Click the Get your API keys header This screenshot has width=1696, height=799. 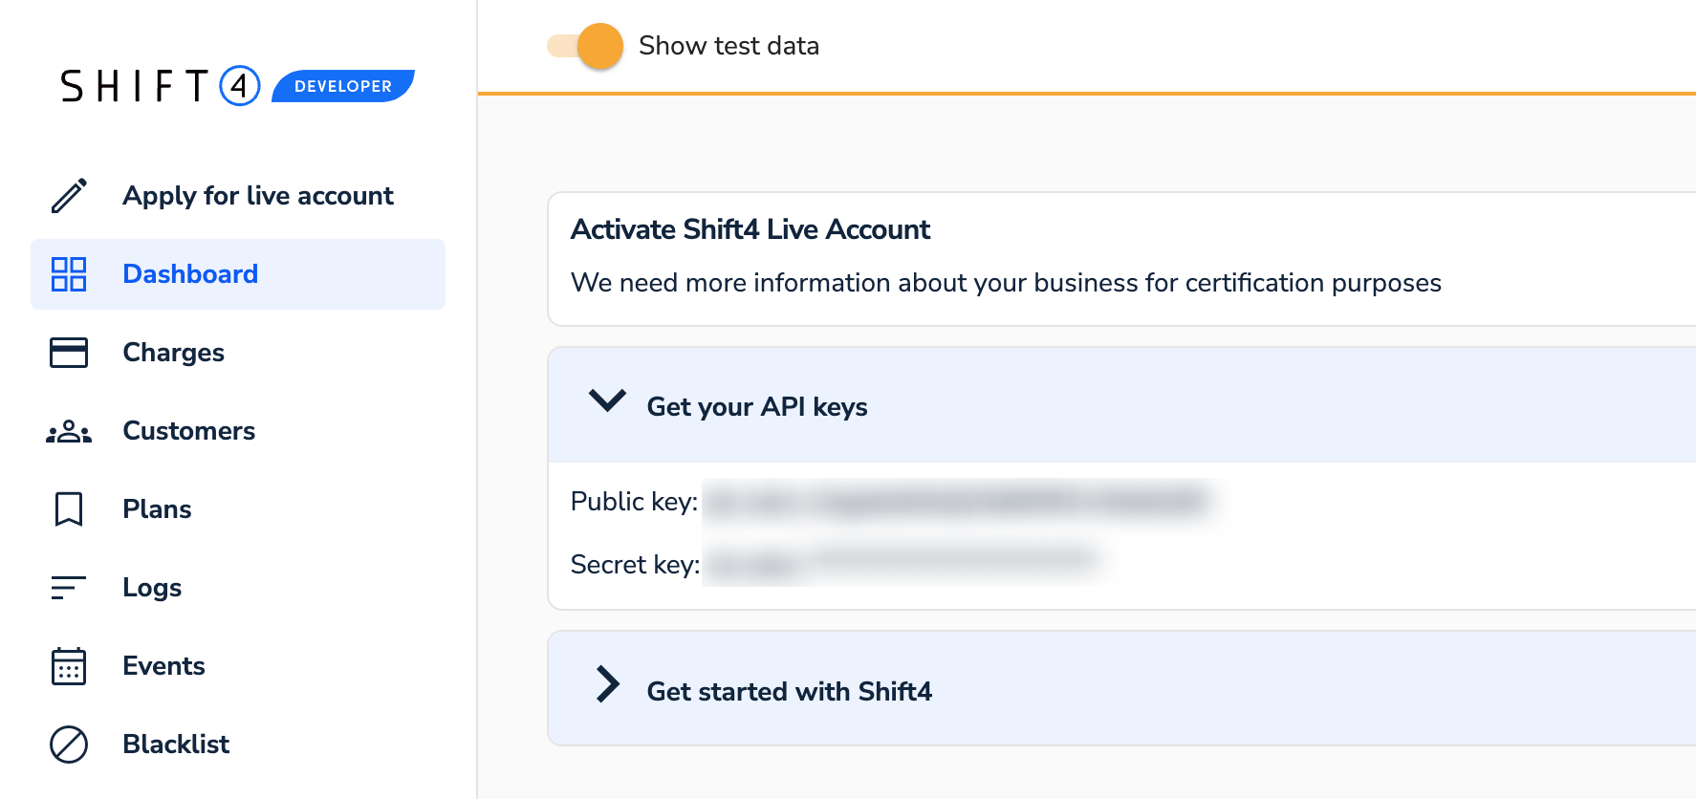(757, 407)
